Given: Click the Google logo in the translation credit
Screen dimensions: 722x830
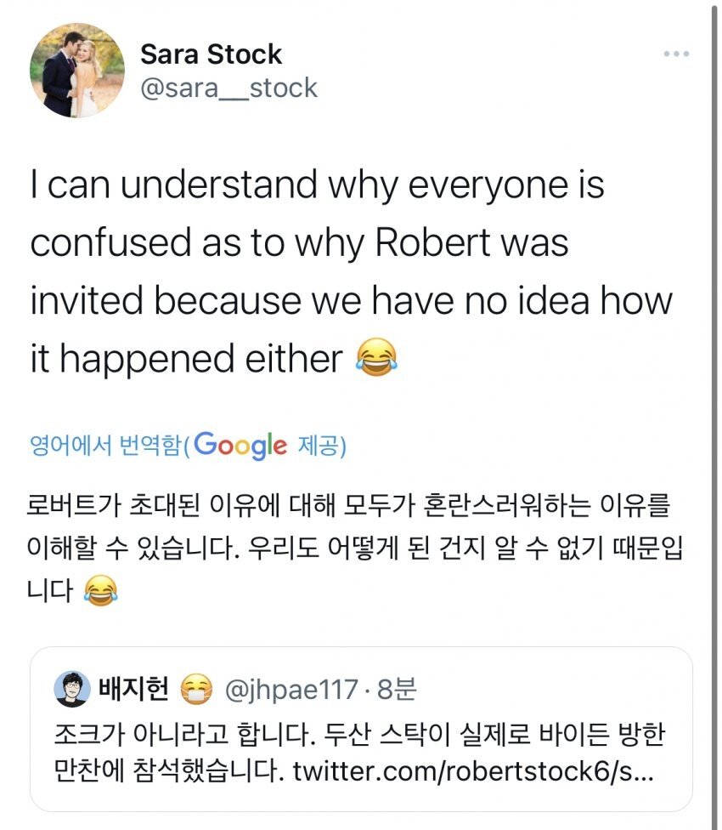Looking at the screenshot, I should pyautogui.click(x=241, y=445).
